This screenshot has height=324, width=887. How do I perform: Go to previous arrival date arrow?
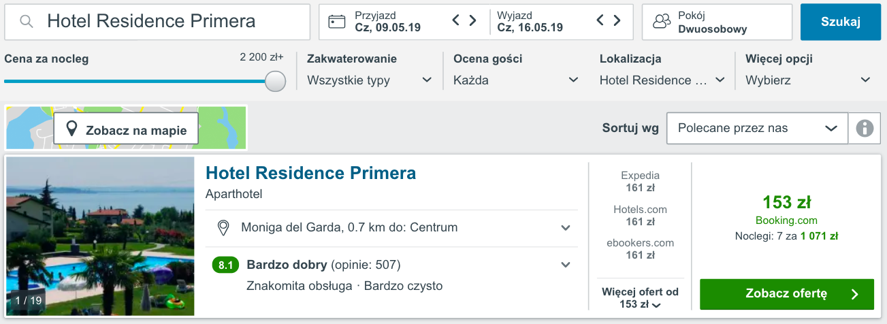coord(457,20)
